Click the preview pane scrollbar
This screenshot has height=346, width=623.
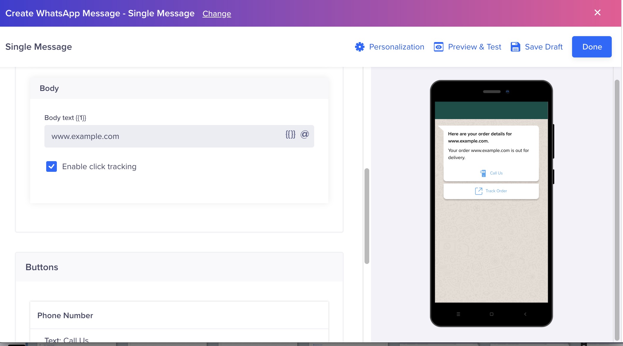click(617, 210)
